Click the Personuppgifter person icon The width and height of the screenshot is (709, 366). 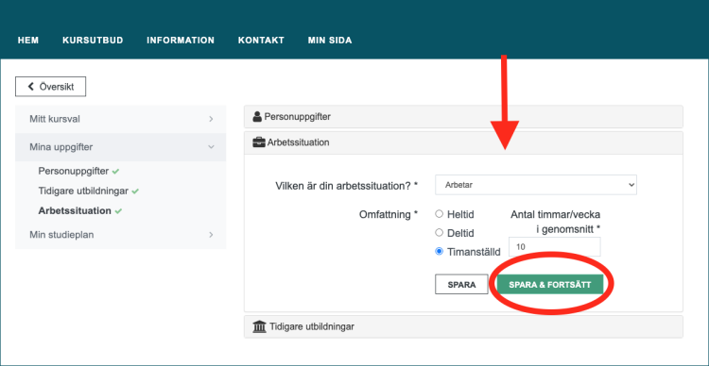coord(257,117)
